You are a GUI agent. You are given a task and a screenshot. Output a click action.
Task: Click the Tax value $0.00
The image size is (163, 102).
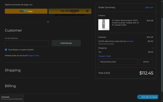tap(151, 52)
